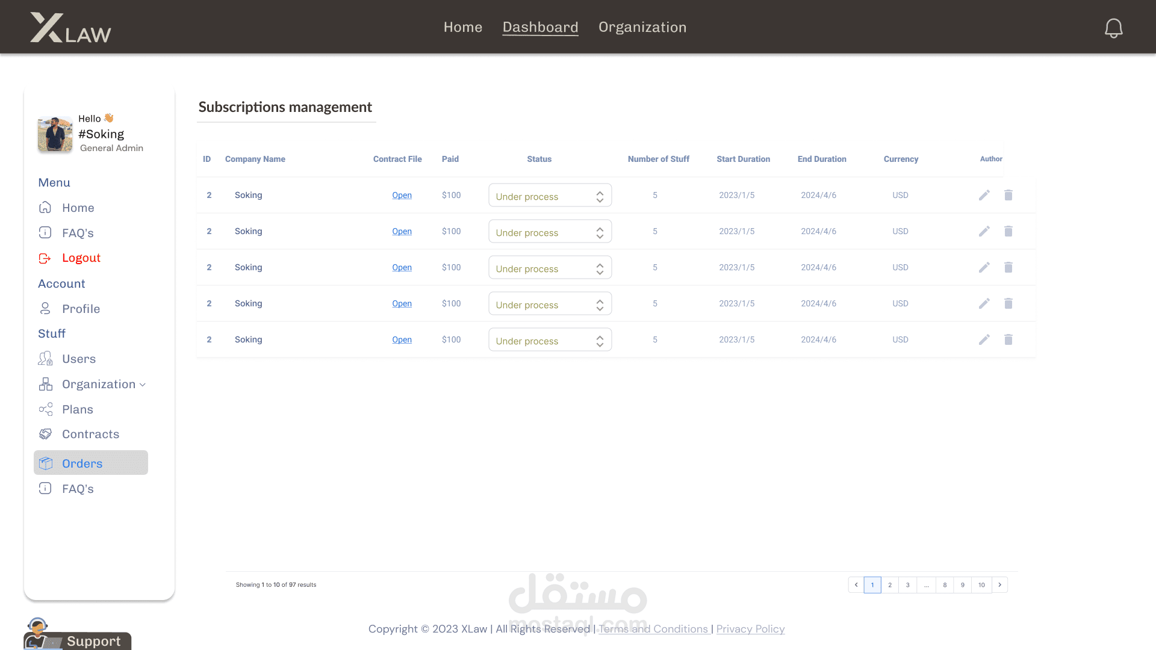
Task: Delete the third subscription row via trash icon
Action: pyautogui.click(x=1008, y=267)
